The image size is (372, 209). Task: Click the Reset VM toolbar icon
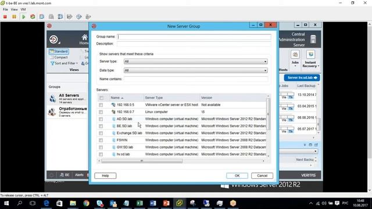33,17
